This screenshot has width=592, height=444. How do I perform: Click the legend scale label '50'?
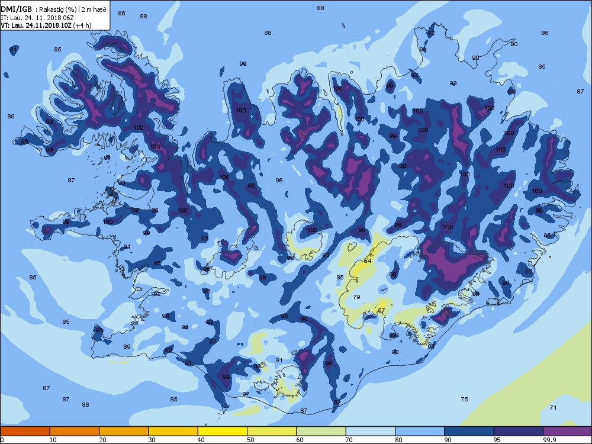pyautogui.click(x=250, y=439)
